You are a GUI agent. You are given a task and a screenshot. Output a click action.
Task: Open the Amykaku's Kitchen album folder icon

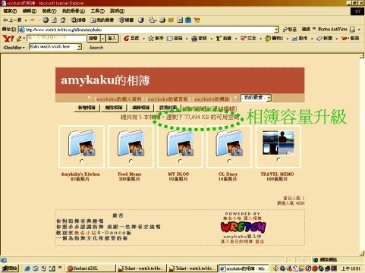81,143
